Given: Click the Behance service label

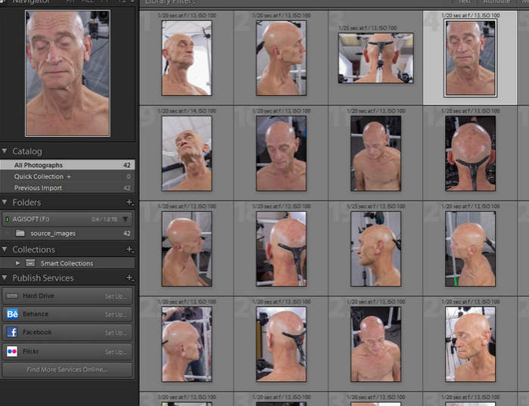Looking at the screenshot, I should (x=36, y=314).
